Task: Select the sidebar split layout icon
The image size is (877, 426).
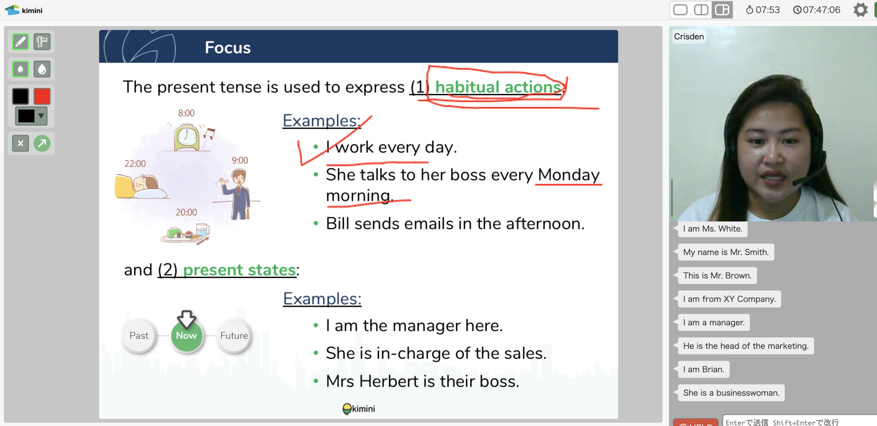Action: point(722,10)
